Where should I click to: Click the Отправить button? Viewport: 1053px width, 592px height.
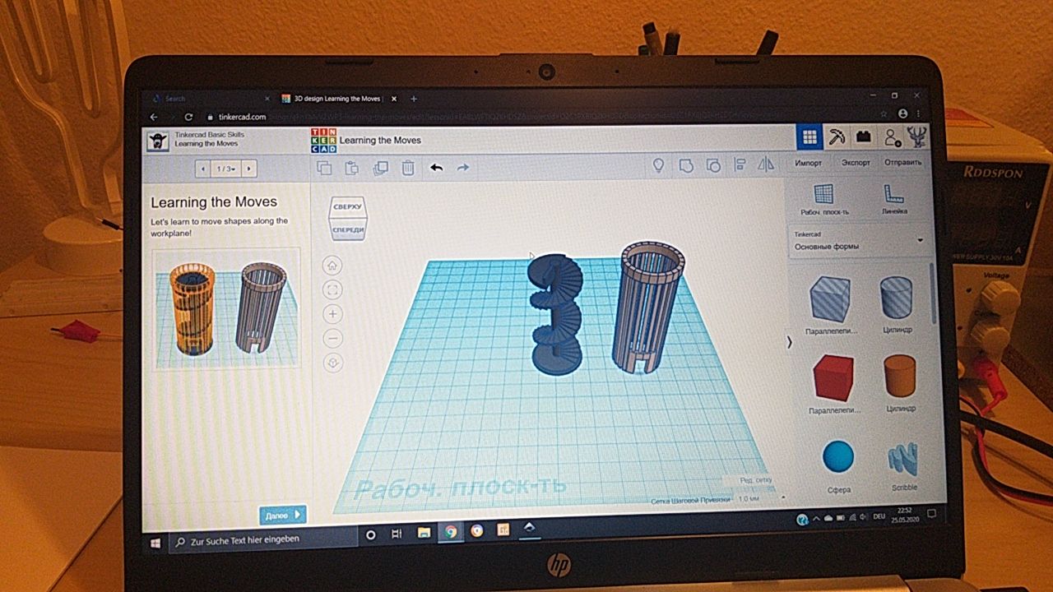(902, 162)
